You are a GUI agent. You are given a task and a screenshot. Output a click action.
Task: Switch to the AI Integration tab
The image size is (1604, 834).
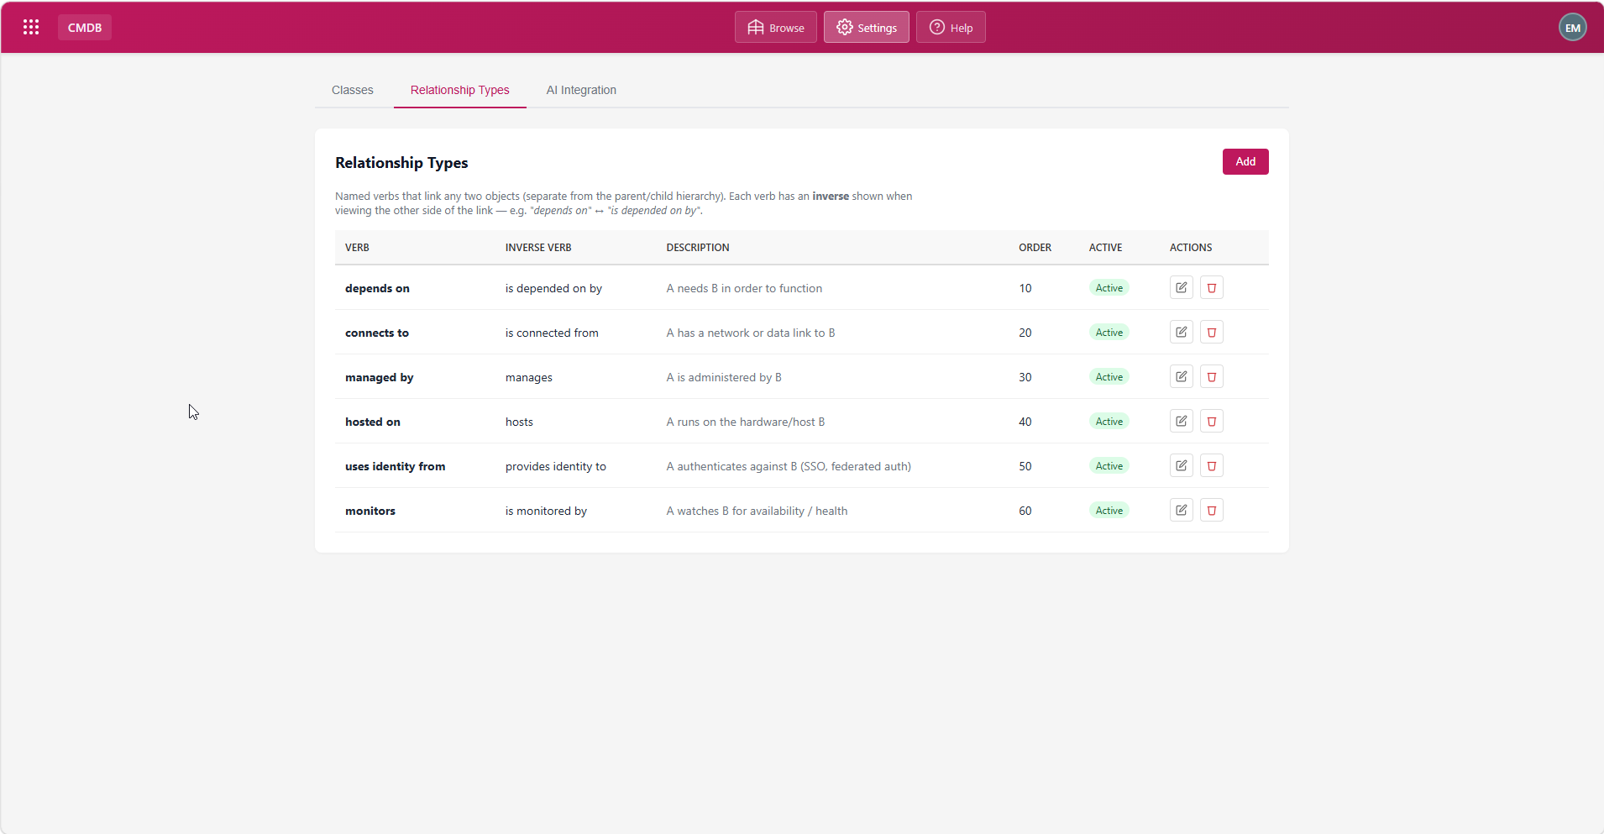pyautogui.click(x=581, y=90)
